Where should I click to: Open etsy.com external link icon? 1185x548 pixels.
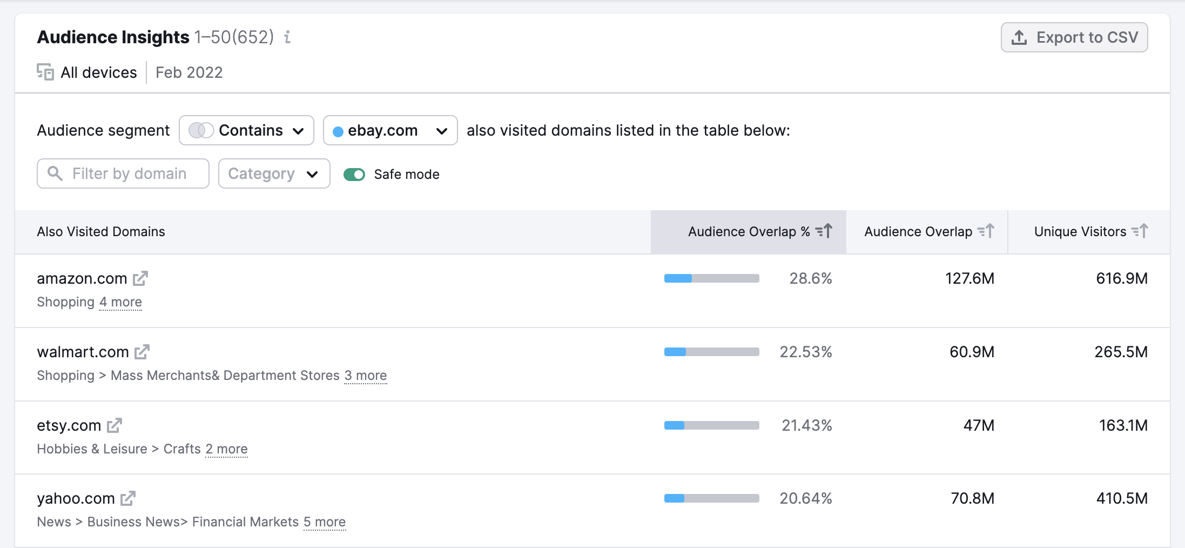pos(115,425)
